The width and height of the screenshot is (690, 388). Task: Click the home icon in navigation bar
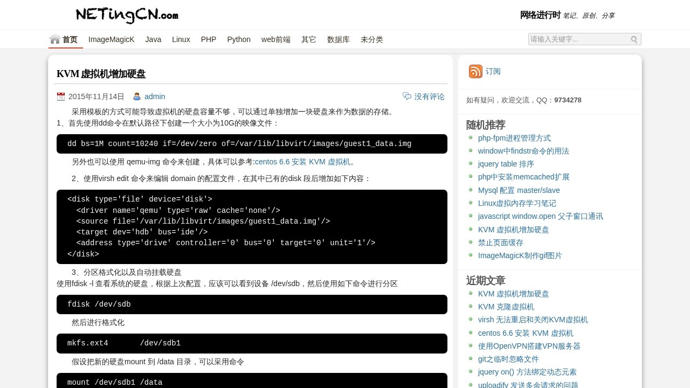click(x=54, y=39)
